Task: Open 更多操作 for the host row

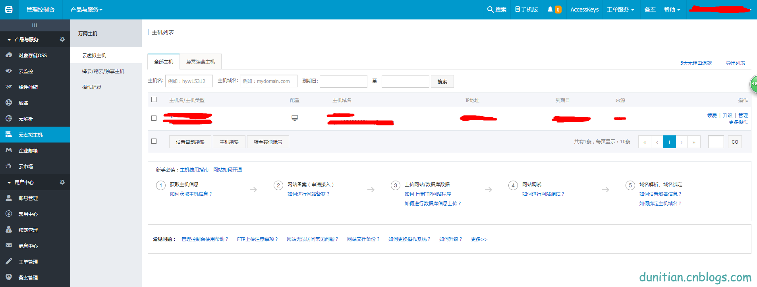Action: [x=738, y=122]
